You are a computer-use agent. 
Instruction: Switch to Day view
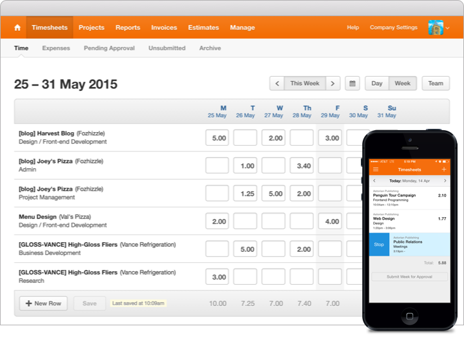[377, 83]
